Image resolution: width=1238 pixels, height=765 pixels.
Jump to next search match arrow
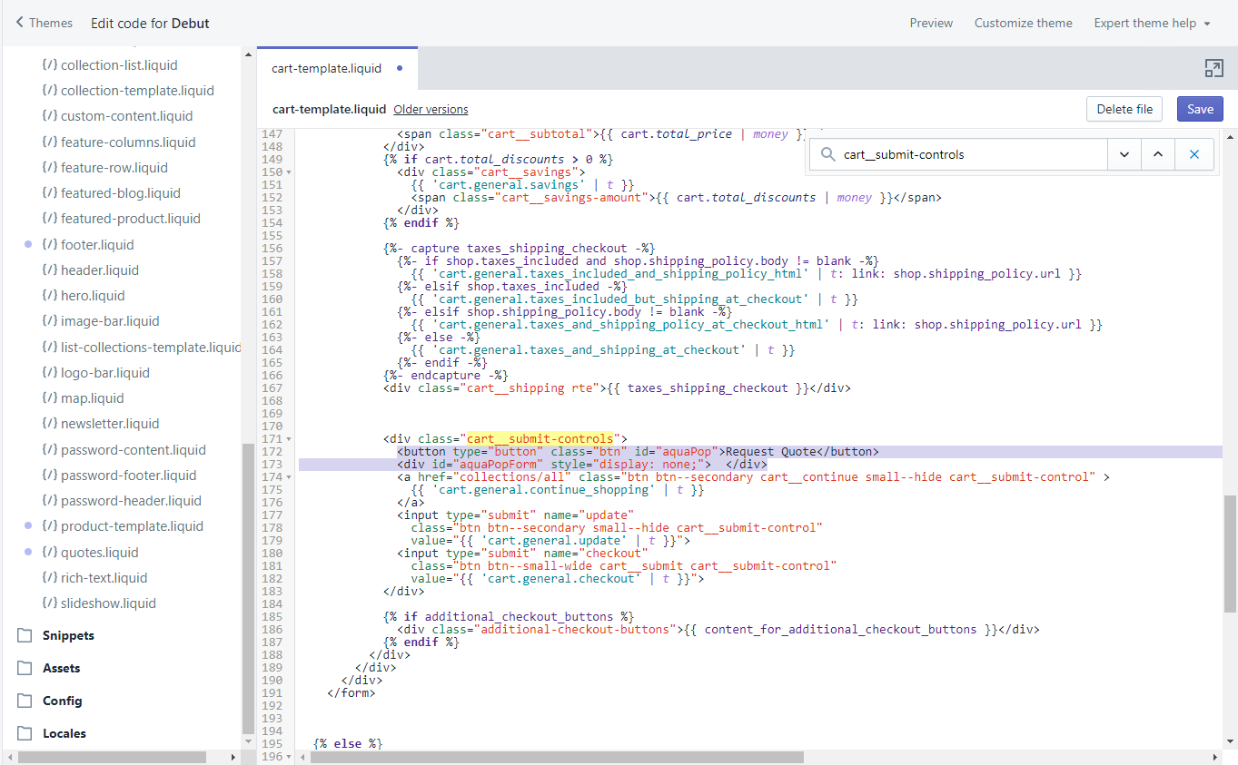pyautogui.click(x=1124, y=154)
